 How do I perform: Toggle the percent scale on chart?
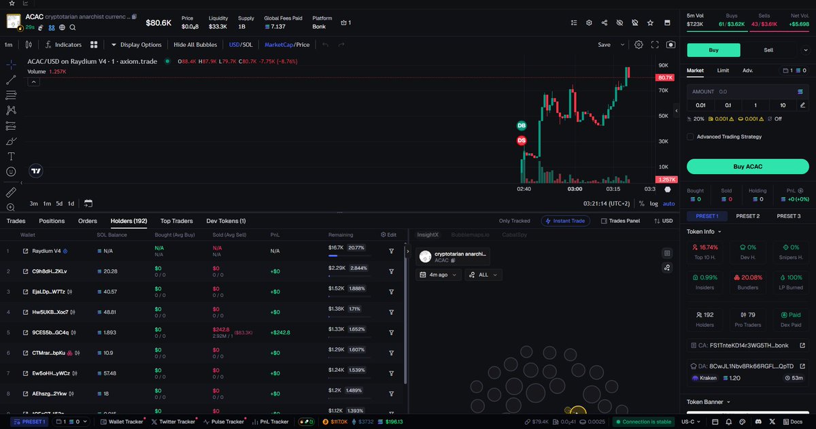pos(641,203)
